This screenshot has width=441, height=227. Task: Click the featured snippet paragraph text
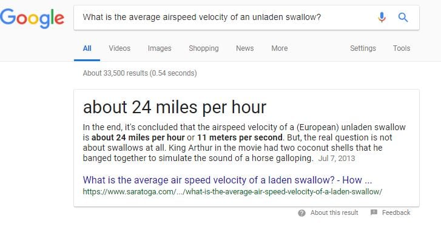click(x=244, y=143)
